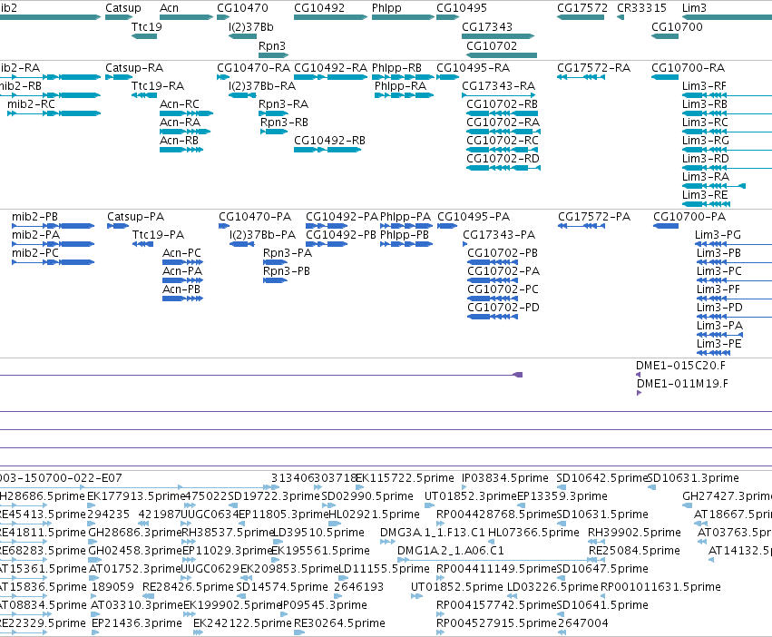Click the Lim3 gene label

pyautogui.click(x=694, y=8)
